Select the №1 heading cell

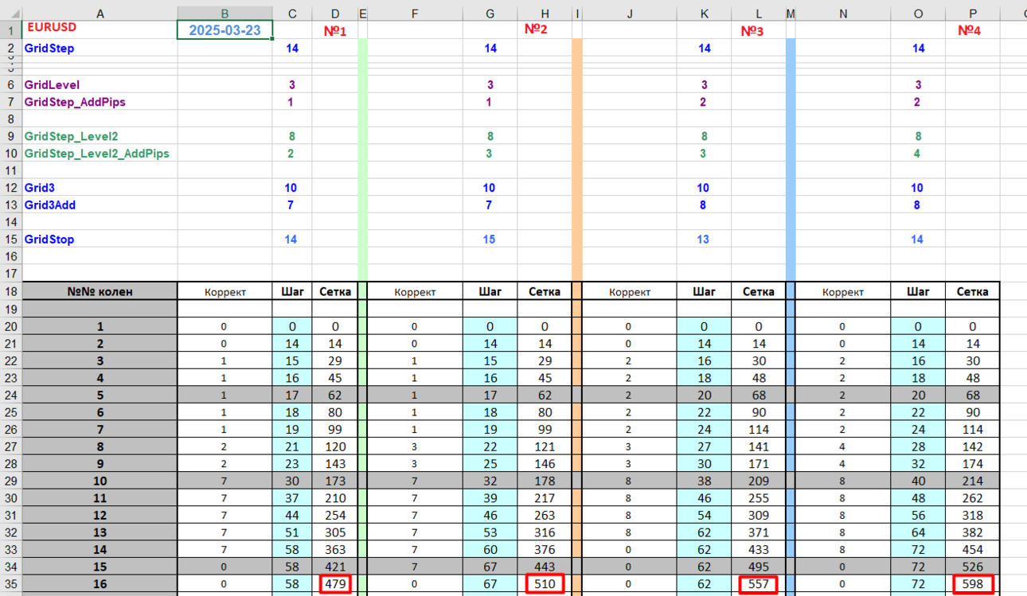[x=335, y=30]
